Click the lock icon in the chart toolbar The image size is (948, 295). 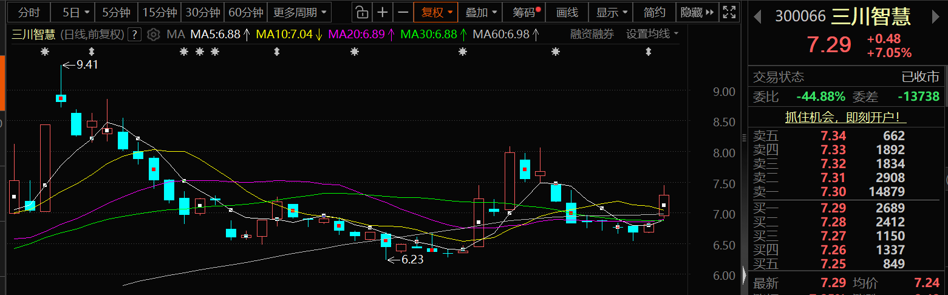coord(361,12)
